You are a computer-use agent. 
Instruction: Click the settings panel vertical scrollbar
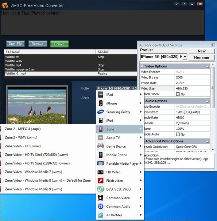[213, 88]
